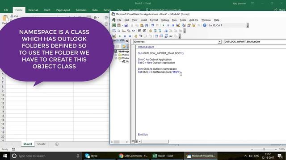Click the Paste icon in the VBA Standard toolbar
Image resolution: width=286 pixels, height=160 pixels.
142,25
